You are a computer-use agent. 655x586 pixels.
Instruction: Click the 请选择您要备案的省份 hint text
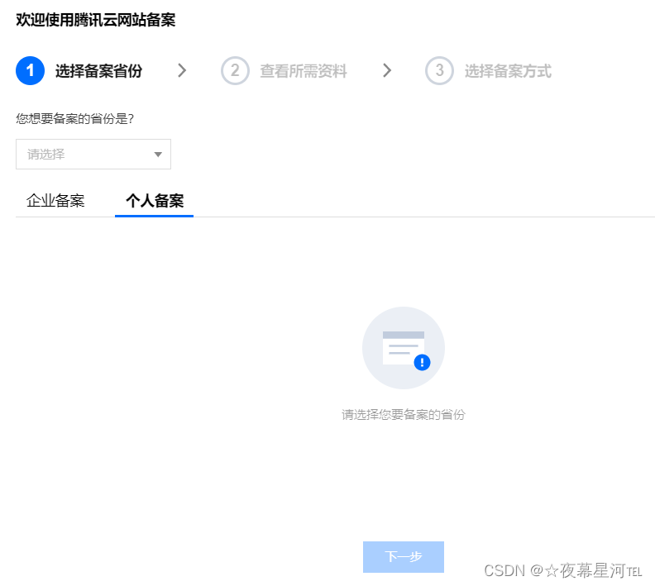click(x=403, y=414)
